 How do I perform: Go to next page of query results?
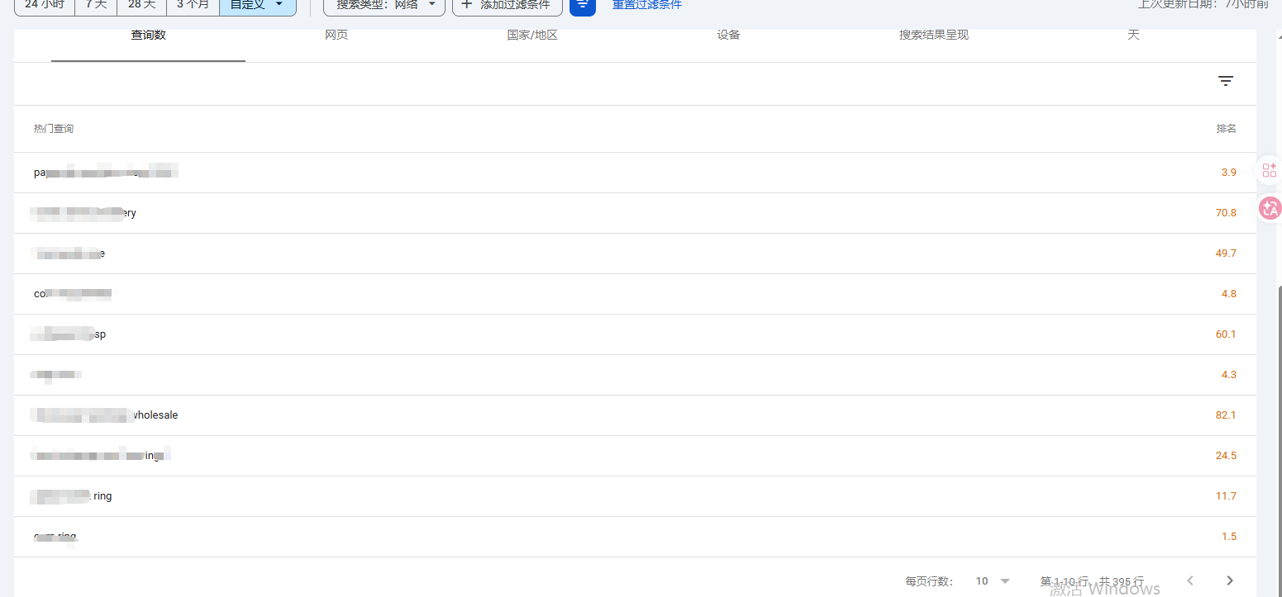(1230, 580)
